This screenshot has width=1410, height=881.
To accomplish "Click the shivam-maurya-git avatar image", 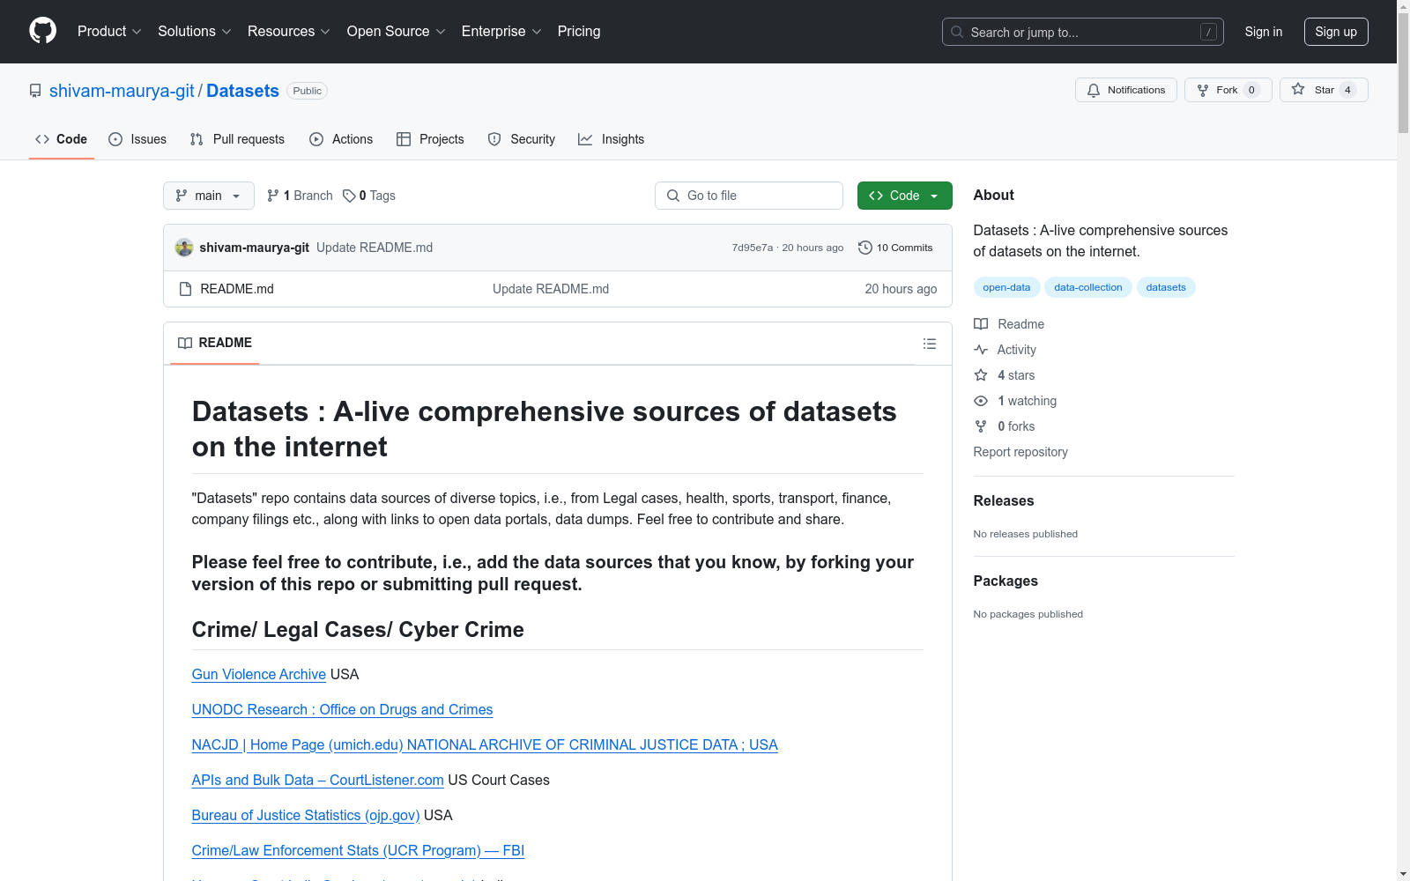I will (x=184, y=248).
